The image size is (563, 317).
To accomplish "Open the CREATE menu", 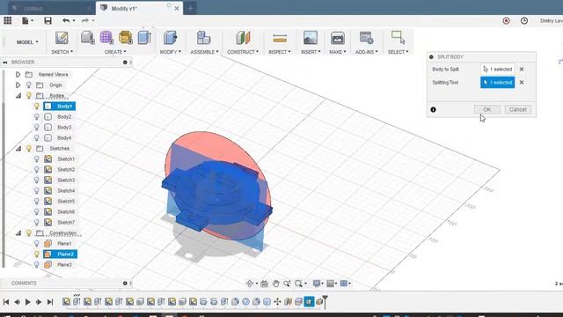I will 115,52.
